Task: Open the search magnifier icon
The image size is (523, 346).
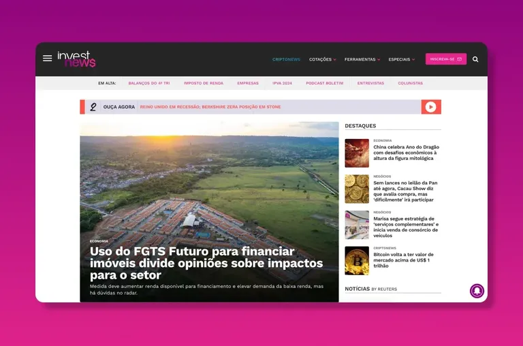Action: [475, 59]
